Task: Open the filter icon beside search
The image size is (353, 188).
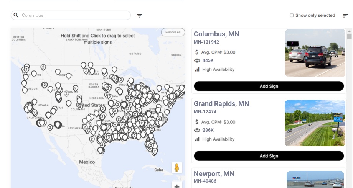Action: (140, 16)
